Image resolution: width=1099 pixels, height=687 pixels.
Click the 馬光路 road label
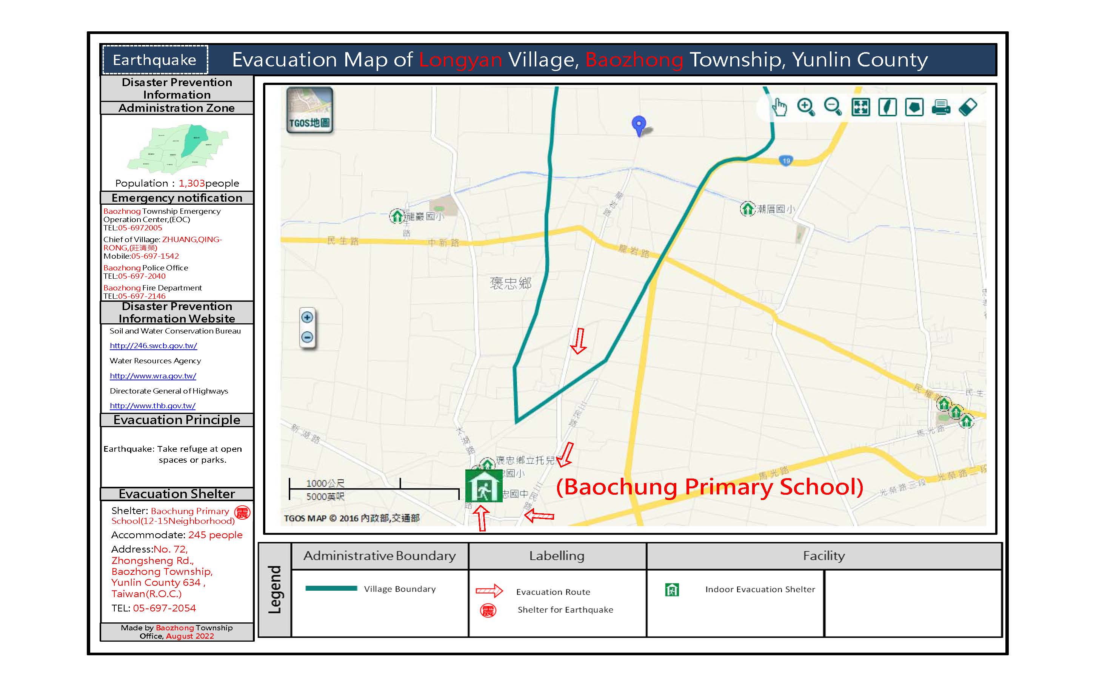(774, 474)
